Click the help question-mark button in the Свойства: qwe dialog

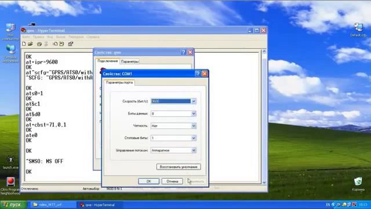coord(183,52)
